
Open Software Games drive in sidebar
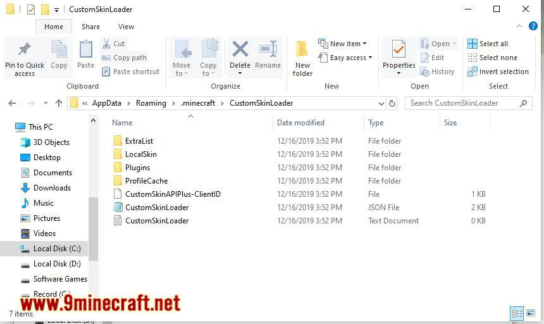coord(60,279)
